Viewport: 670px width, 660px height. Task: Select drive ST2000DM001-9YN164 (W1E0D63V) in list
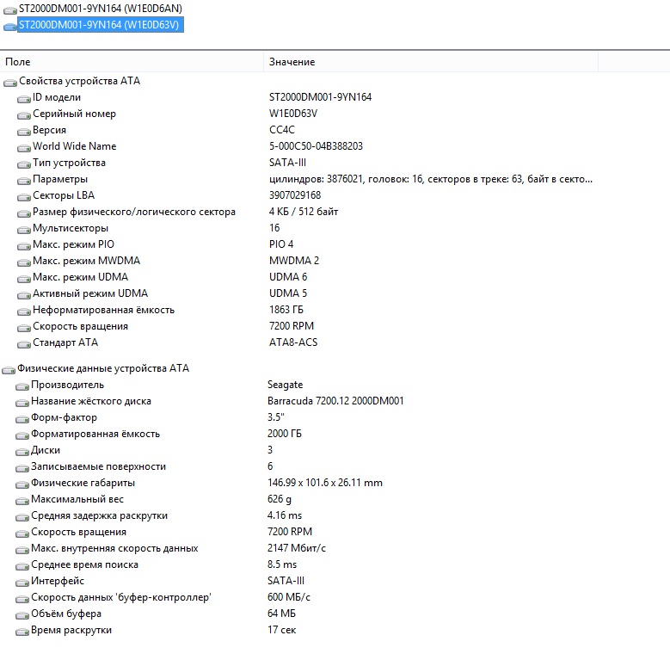click(x=101, y=25)
